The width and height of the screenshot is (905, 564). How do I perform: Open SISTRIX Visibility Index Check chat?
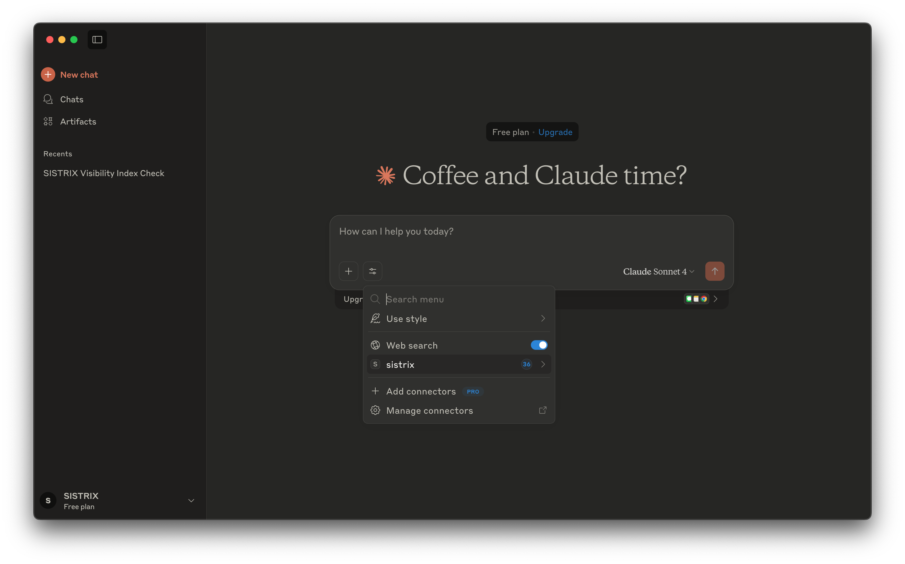point(103,173)
